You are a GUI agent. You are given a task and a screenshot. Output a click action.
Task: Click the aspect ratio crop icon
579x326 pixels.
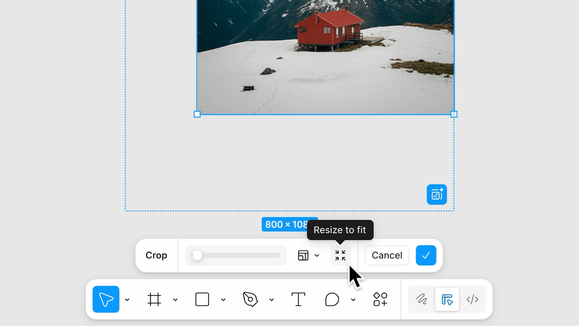tap(303, 255)
